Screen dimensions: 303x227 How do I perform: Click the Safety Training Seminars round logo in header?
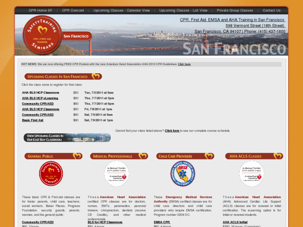pos(42,35)
